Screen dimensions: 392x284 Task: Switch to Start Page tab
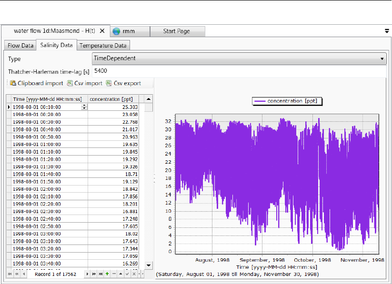[x=177, y=31]
